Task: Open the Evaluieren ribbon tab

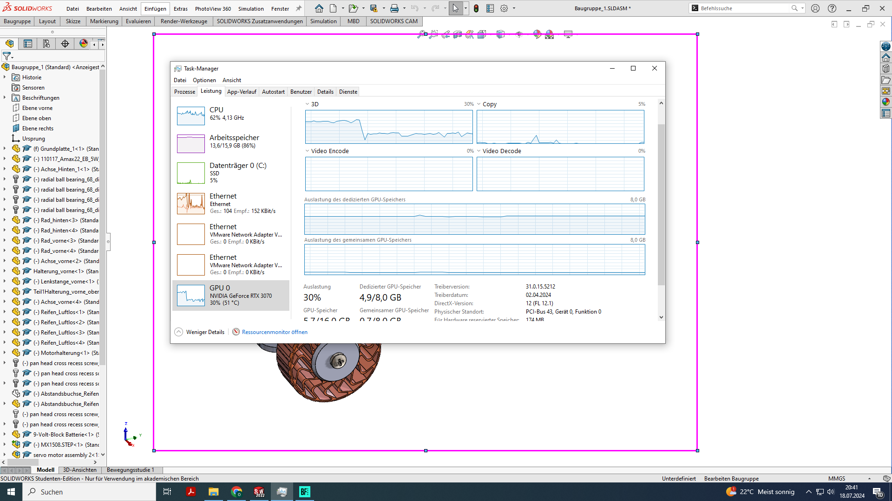Action: (138, 21)
